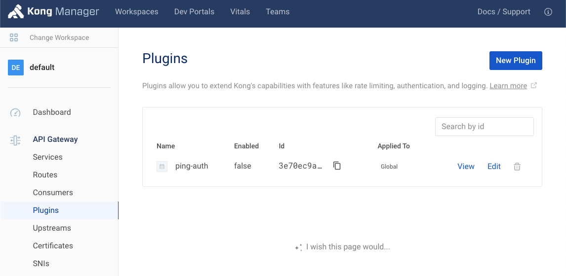Viewport: 566px width, 276px height.
Task: Click the Dashboard gauge icon
Action: [x=15, y=112]
